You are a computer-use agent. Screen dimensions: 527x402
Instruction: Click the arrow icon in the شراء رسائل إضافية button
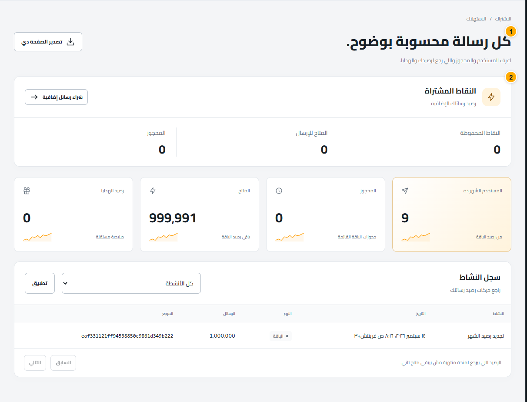pyautogui.click(x=34, y=97)
